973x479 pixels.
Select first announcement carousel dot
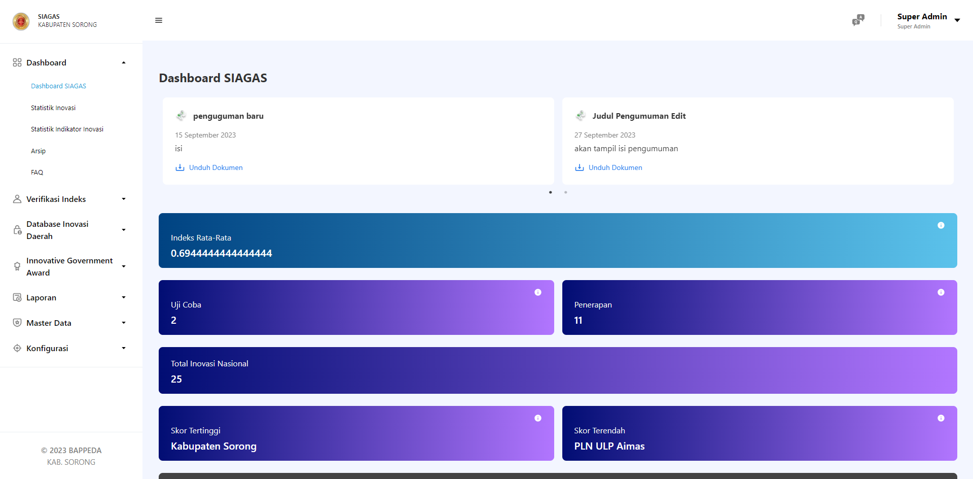point(550,192)
